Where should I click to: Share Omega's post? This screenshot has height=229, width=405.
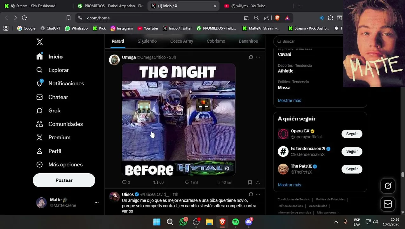(258, 182)
